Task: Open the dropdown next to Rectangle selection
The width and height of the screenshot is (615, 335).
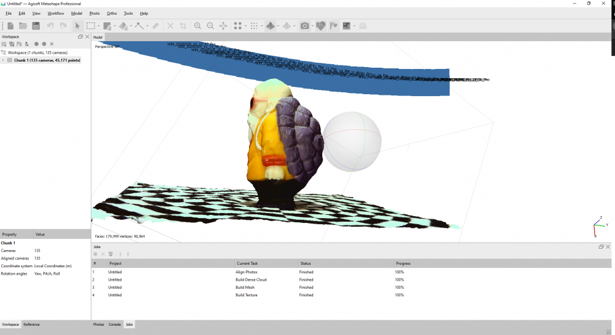Action: (98, 26)
